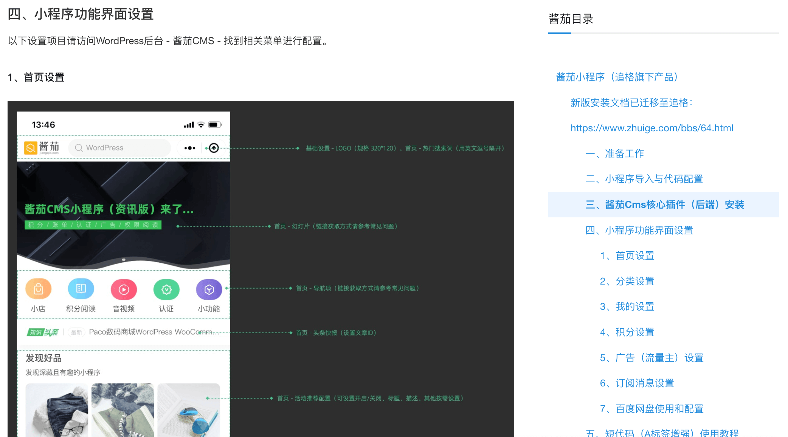Click the 酱茄目录 sidebar title
788x437 pixels.
pyautogui.click(x=571, y=19)
